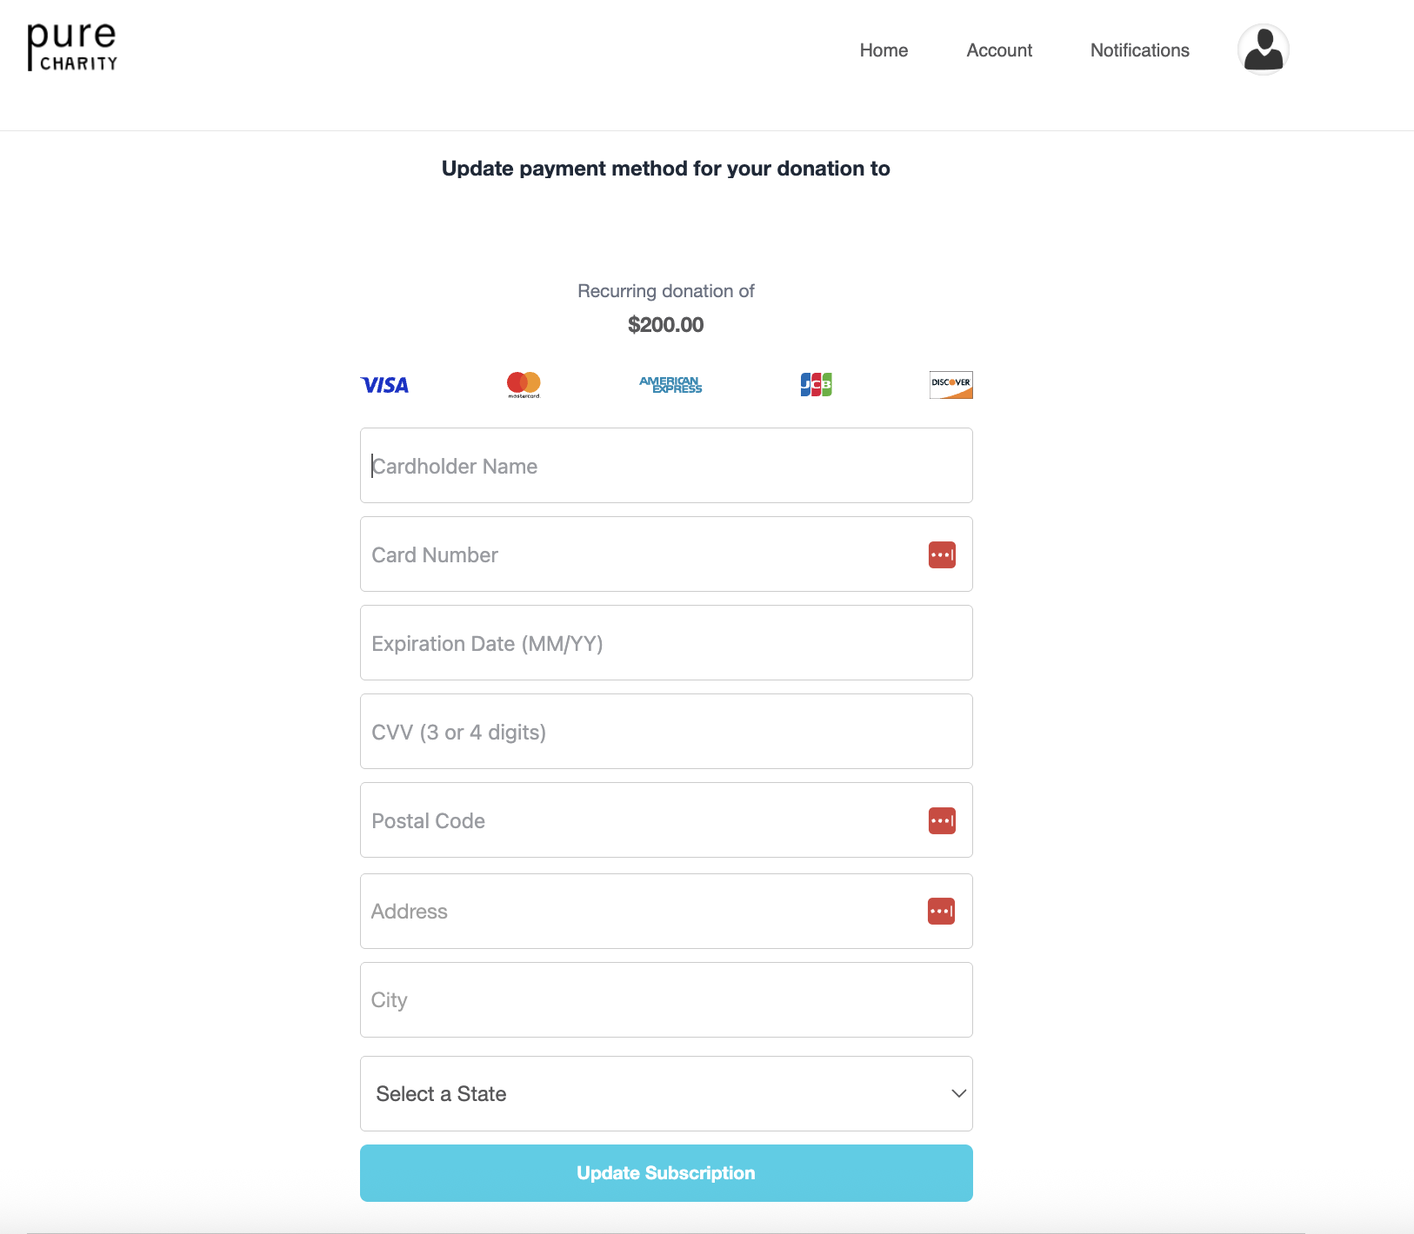Open the user profile avatar icon
The height and width of the screenshot is (1234, 1414).
point(1263,50)
